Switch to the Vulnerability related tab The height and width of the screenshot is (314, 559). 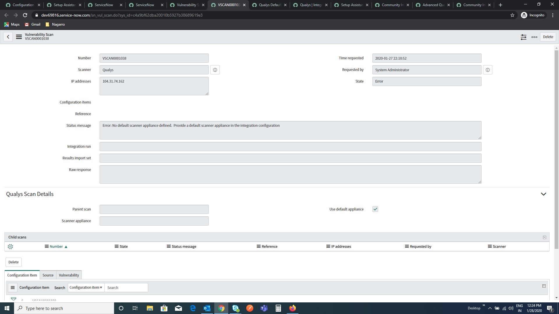[69, 275]
